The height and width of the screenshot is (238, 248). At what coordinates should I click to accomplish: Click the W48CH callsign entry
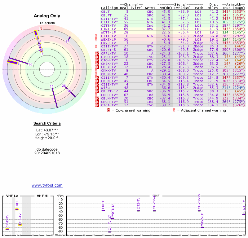pyautogui.click(x=106, y=88)
